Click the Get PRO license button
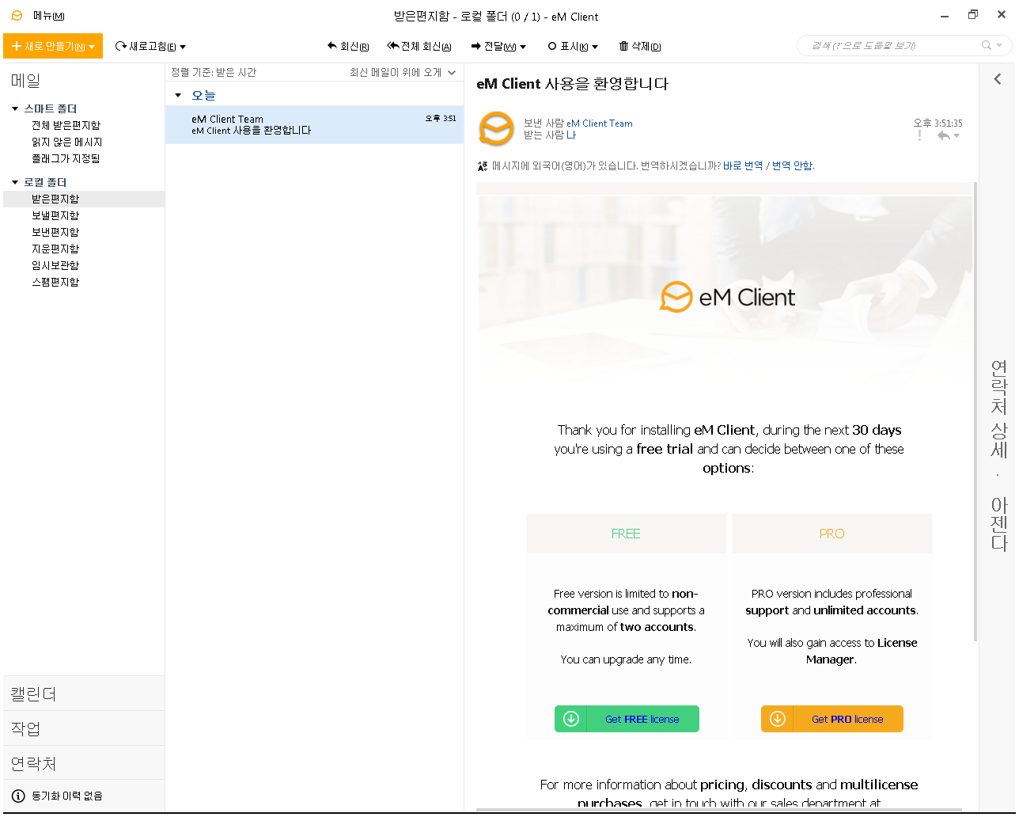1019x817 pixels. (832, 719)
